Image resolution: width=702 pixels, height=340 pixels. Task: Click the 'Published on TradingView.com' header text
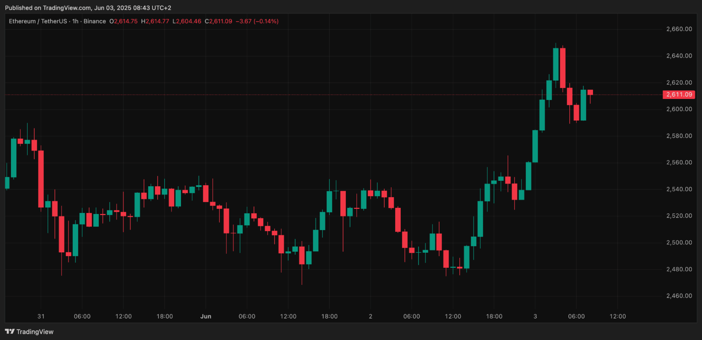click(x=88, y=8)
